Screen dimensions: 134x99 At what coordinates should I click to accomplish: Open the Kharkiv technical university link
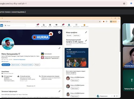[x=50, y=58]
